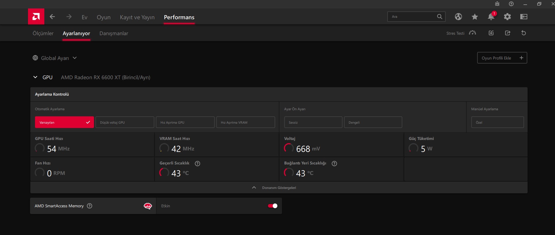
Task: Switch to Danışmanlar subtab
Action: click(114, 33)
